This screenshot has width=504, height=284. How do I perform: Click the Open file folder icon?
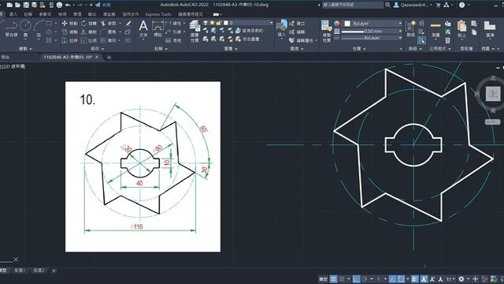click(x=17, y=5)
